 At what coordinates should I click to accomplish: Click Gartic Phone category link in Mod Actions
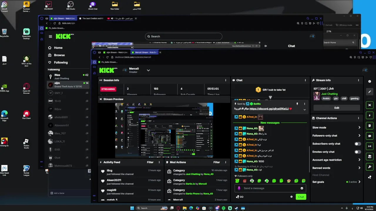click(192, 194)
